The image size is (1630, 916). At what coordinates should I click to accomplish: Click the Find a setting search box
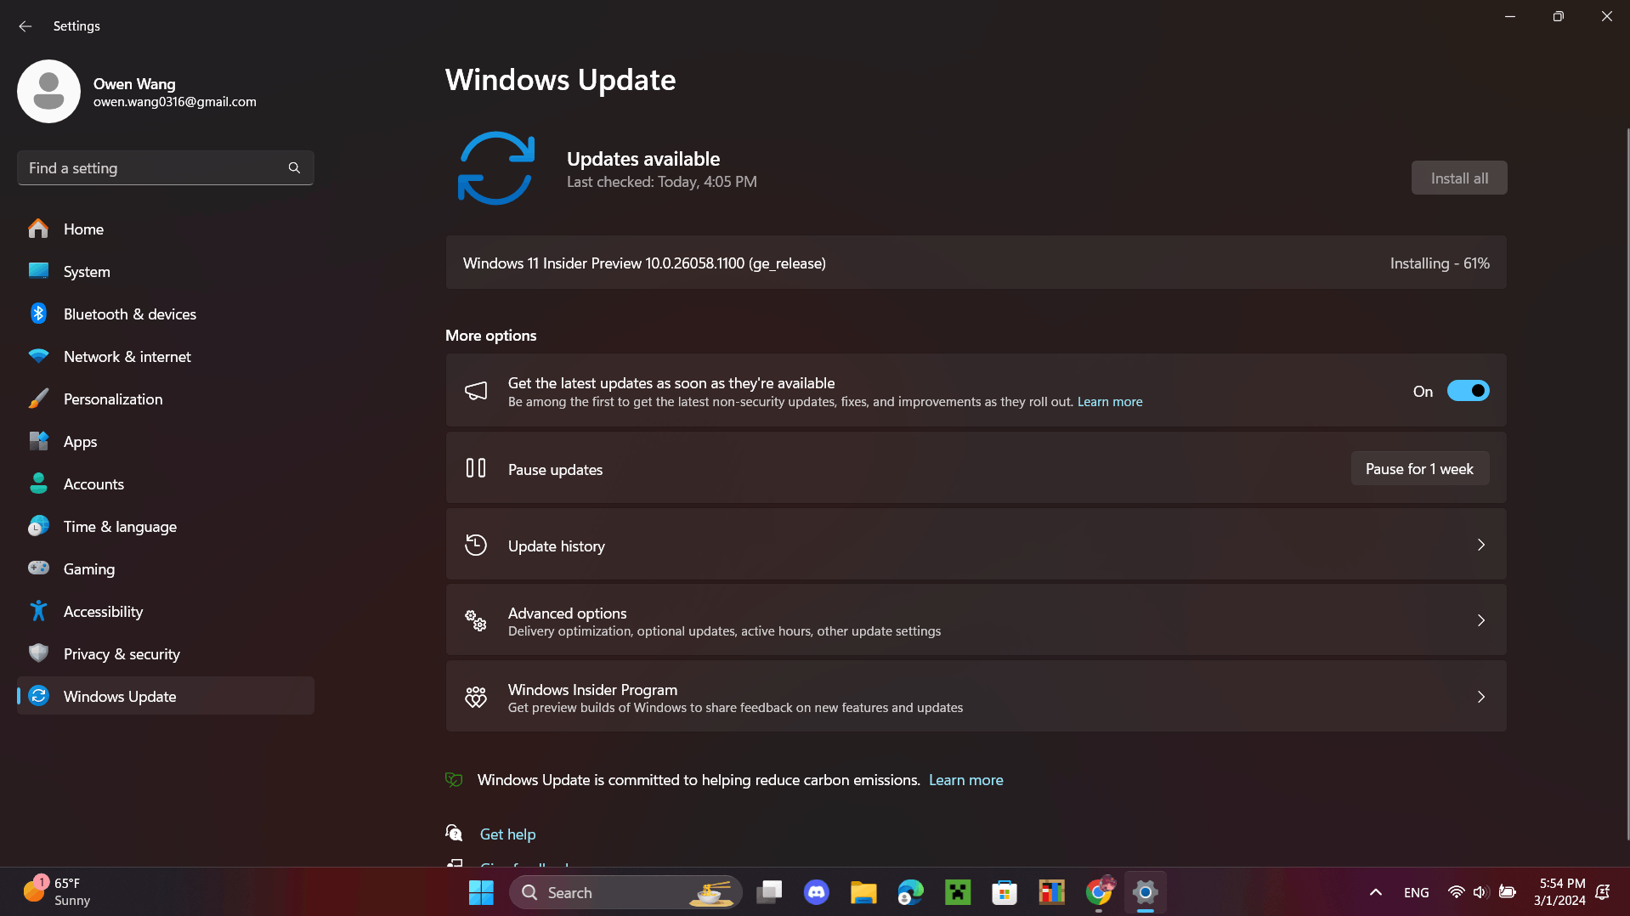click(x=166, y=167)
